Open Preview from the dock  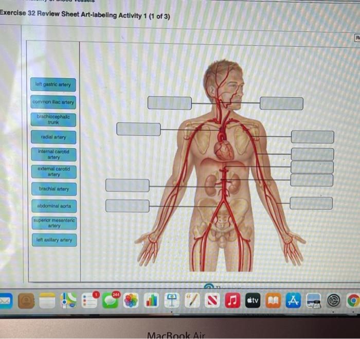[313, 300]
